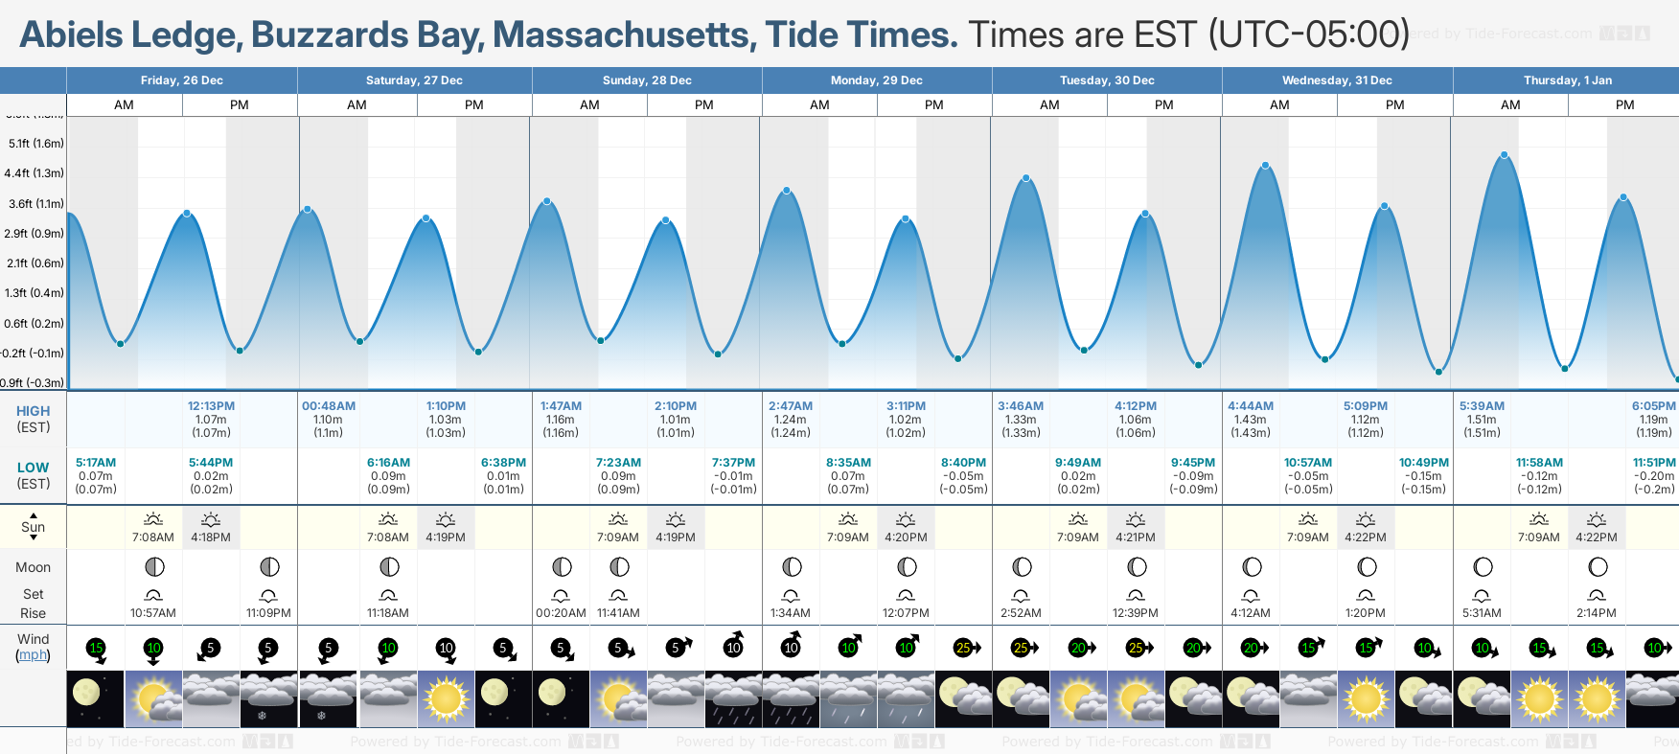Click the last weather icon on Thursday
Viewport: 1679px width, 754px height.
pyautogui.click(x=1654, y=698)
